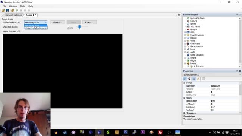Open the tab list dropdown arrow
Image resolution: width=242 pixels, height=136 pixels.
(176, 15)
